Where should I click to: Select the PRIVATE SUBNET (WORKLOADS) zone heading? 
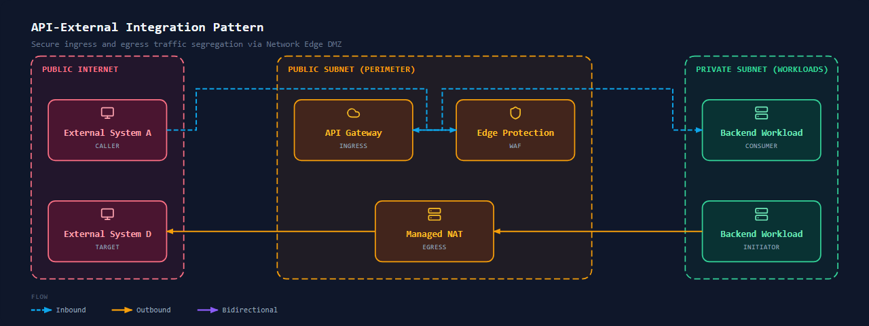pyautogui.click(x=762, y=69)
